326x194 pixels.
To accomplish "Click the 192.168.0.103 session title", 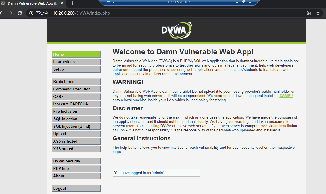I will pyautogui.click(x=179, y=2).
